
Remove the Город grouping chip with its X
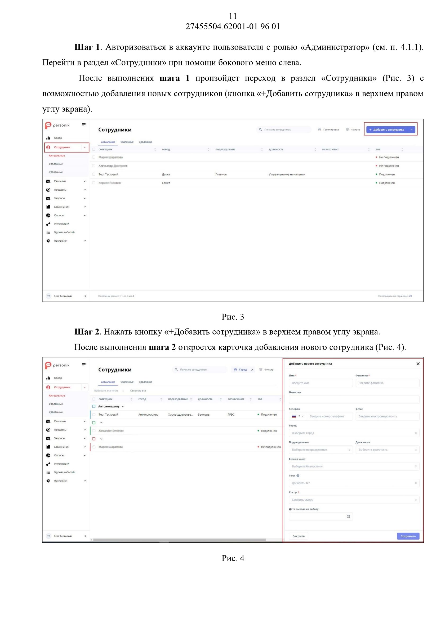point(252,370)
